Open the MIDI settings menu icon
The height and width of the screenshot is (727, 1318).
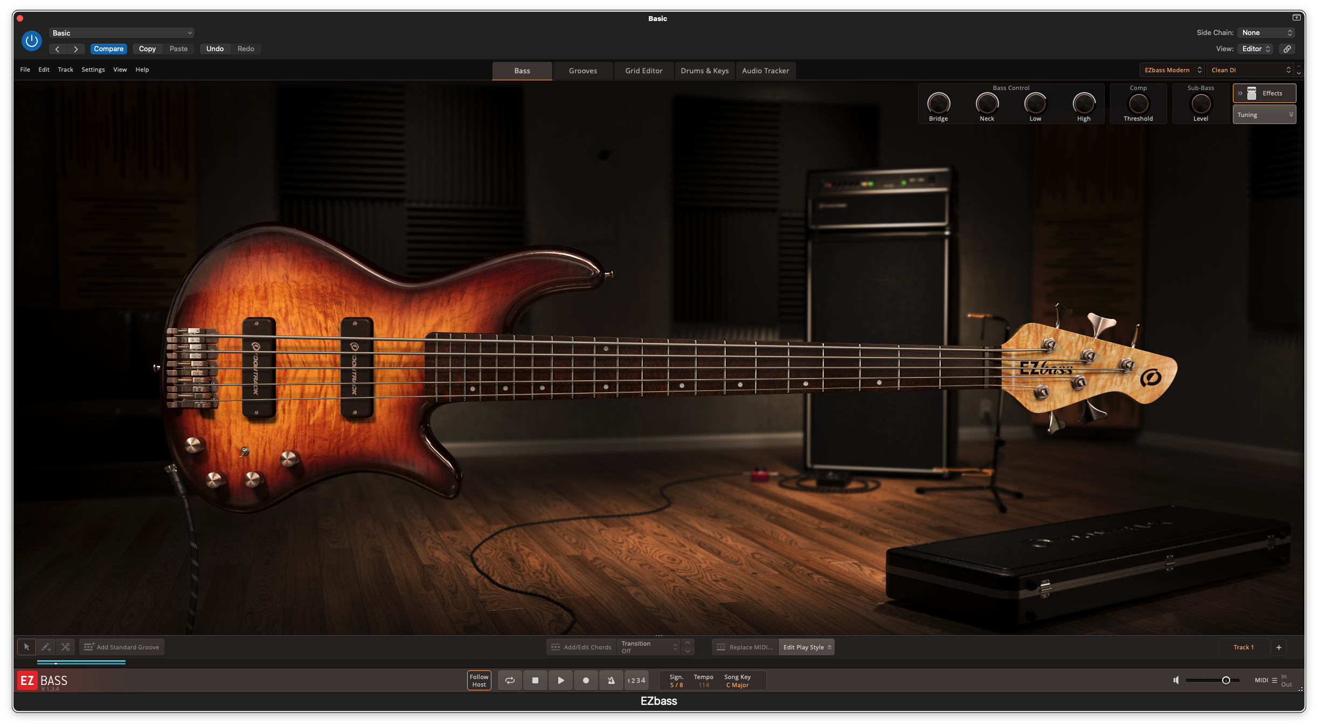coord(1274,681)
